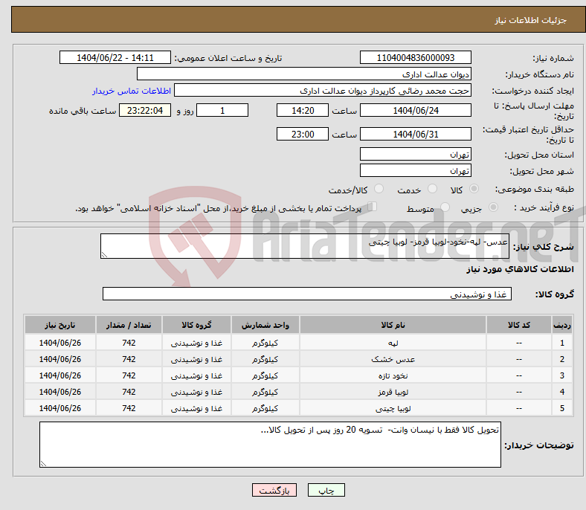Click the price validity date 1404/06/31

click(x=415, y=134)
